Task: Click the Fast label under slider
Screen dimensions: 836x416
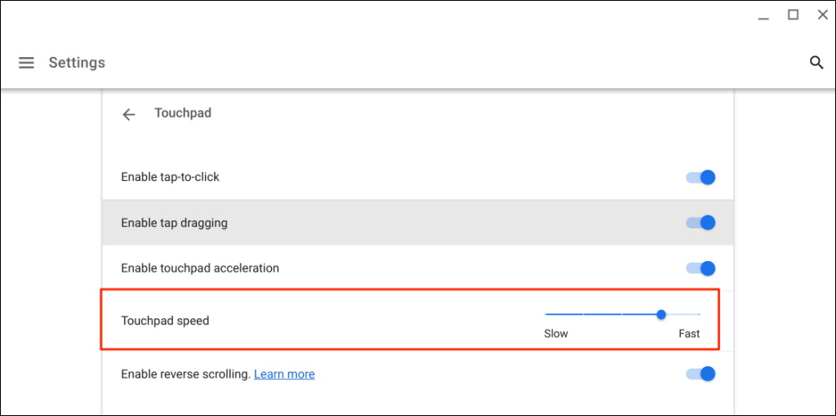Action: [x=689, y=334]
